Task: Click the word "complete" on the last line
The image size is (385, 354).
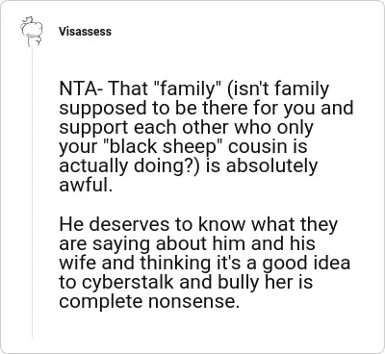Action: (x=101, y=302)
